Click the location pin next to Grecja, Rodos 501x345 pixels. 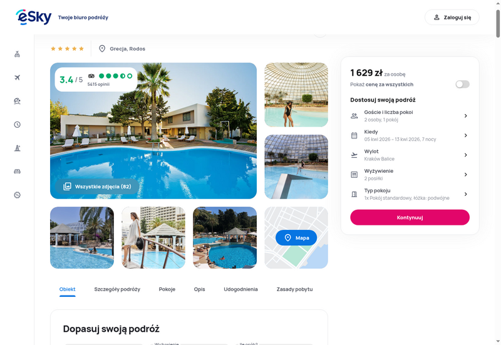102,49
